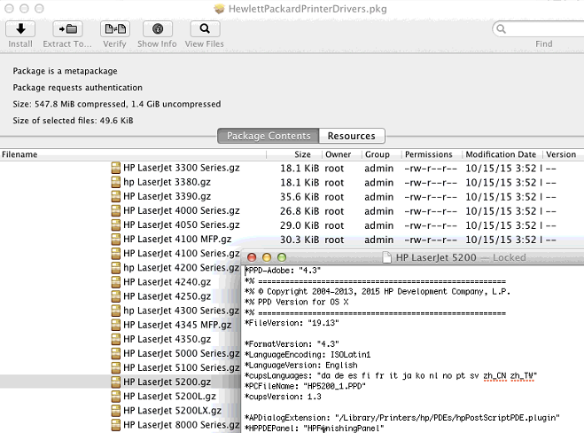The height and width of the screenshot is (433, 584).
Task: Click the *cupsVersion: 1.3 line
Action: [283, 397]
